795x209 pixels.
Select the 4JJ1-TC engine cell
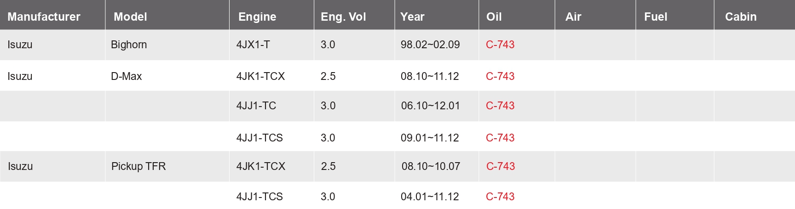[x=256, y=106]
